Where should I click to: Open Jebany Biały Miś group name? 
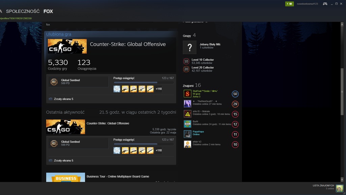click(x=210, y=44)
